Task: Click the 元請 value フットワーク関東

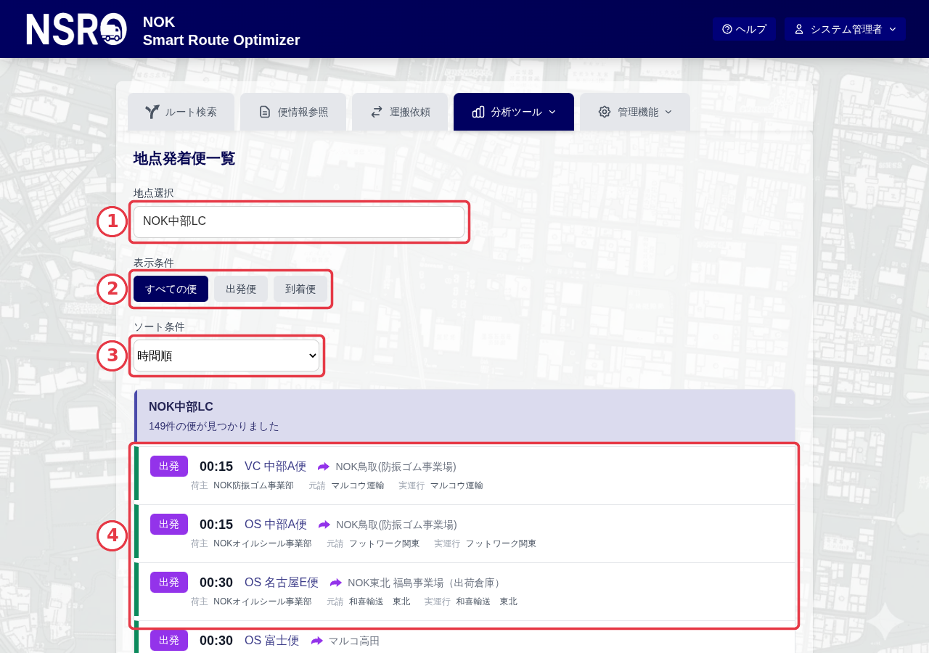Action: click(x=385, y=543)
